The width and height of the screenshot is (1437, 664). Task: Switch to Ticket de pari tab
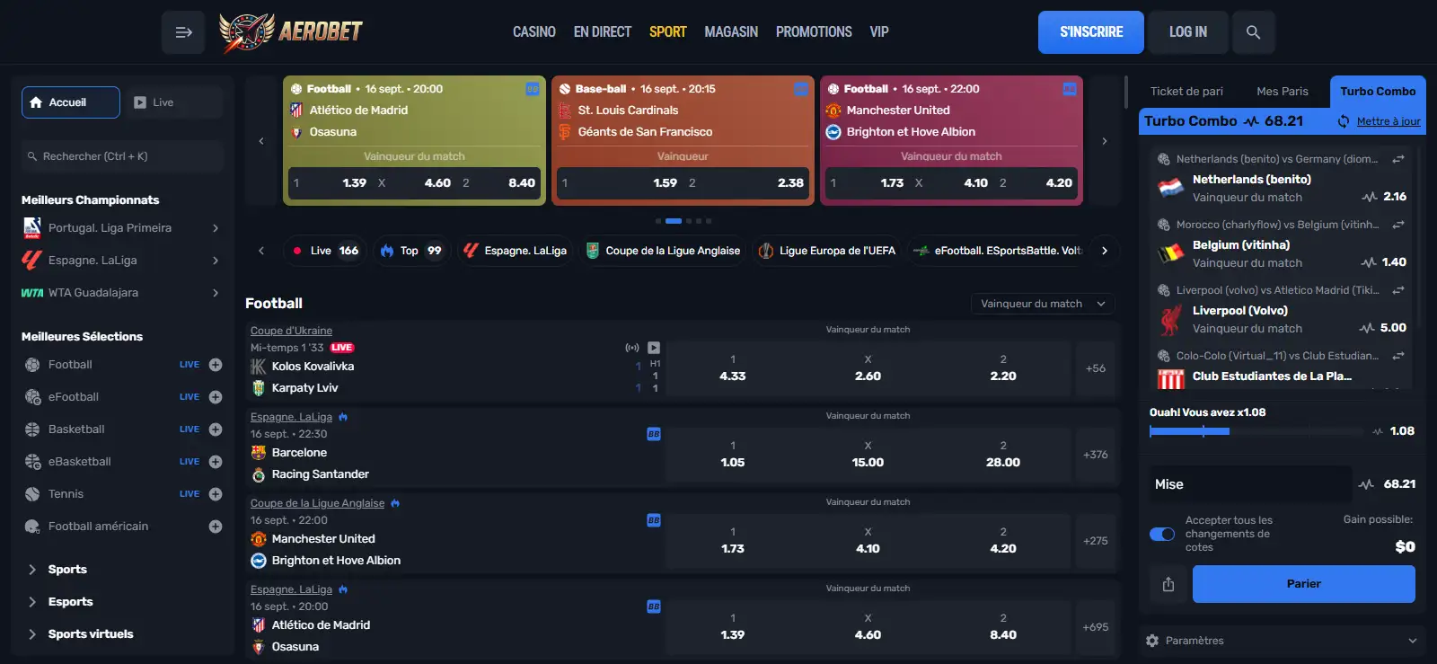tap(1186, 92)
